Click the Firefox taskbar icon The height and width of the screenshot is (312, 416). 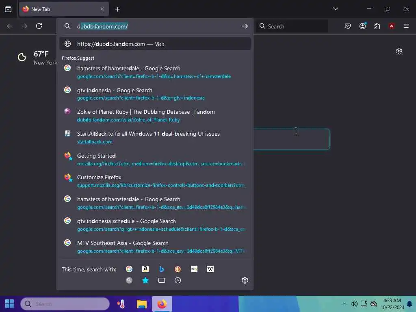point(162,304)
